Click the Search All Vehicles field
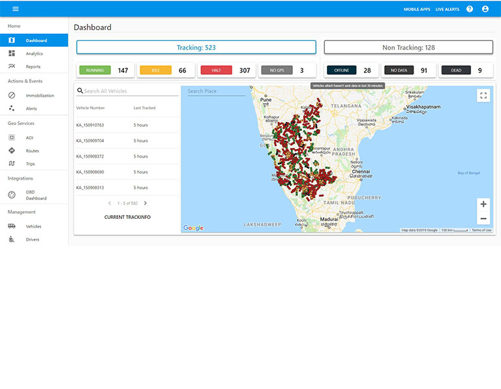501x389 pixels. coord(130,91)
